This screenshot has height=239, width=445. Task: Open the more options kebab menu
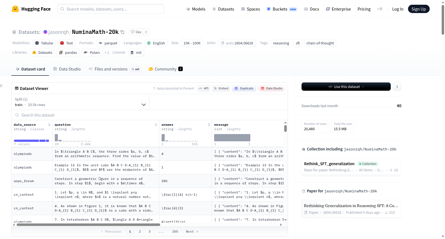coord(397,87)
